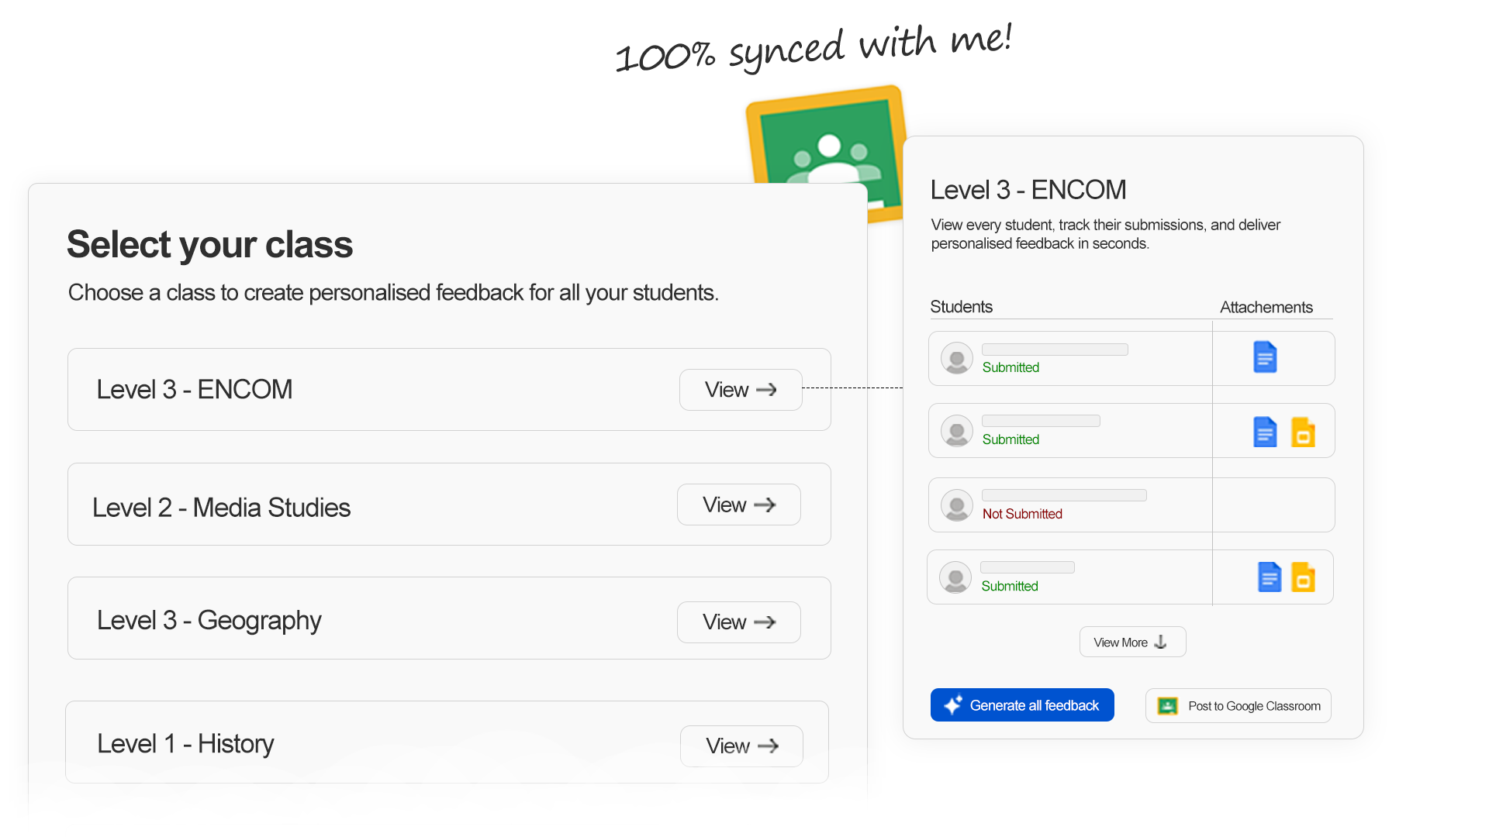The width and height of the screenshot is (1489, 837).
Task: Select the first student's avatar icon
Action: [956, 358]
